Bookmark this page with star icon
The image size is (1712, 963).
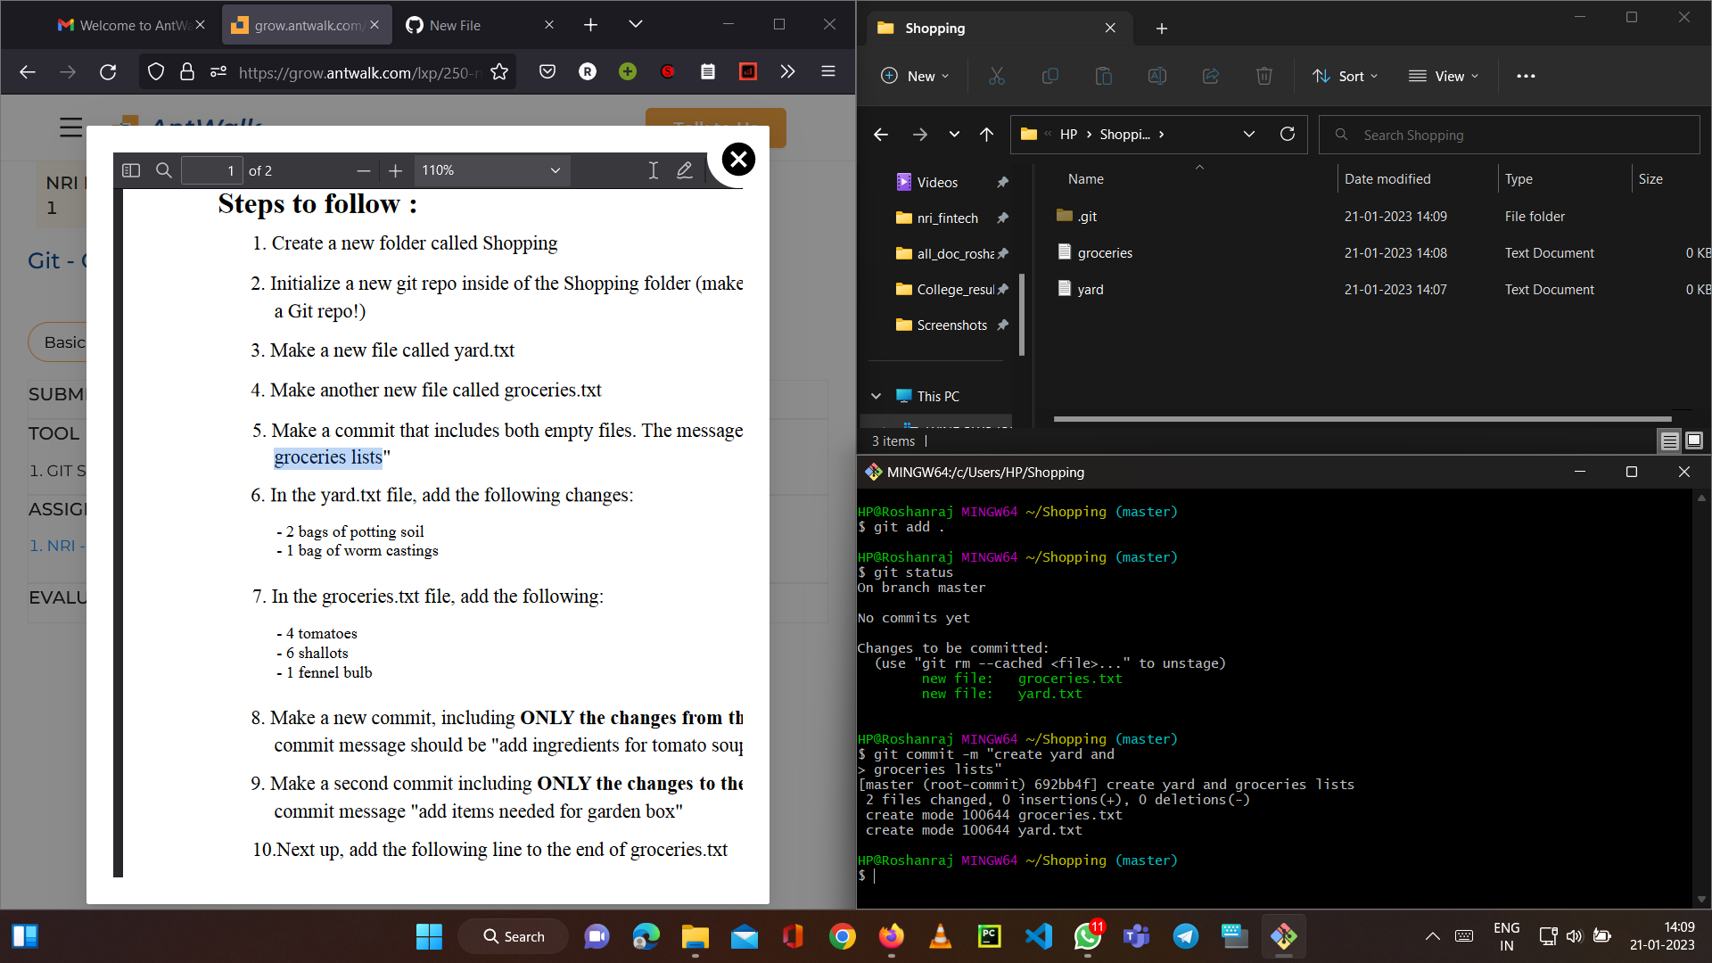coord(499,72)
